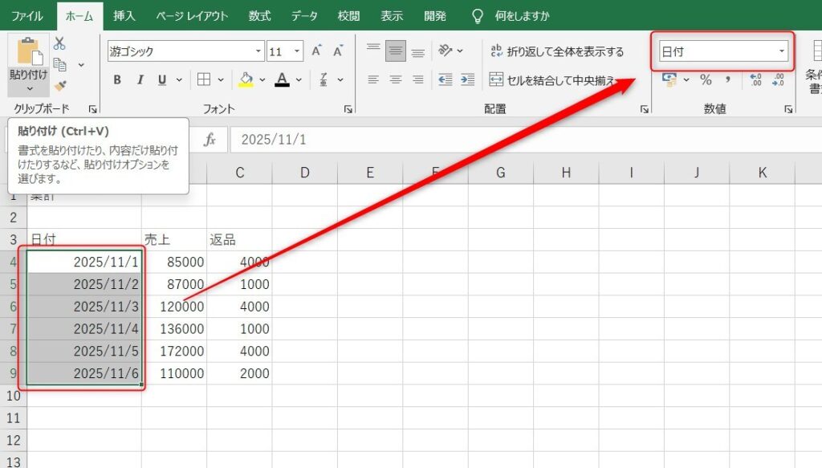Click the Comma style icon
This screenshot has height=468, width=822.
(729, 79)
